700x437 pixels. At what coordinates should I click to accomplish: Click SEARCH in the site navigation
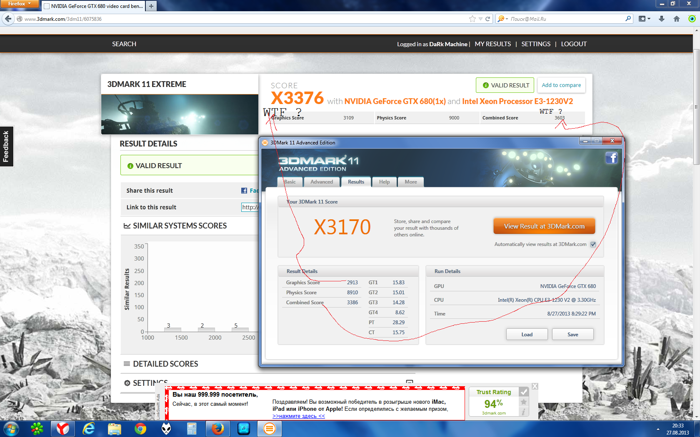click(x=124, y=44)
